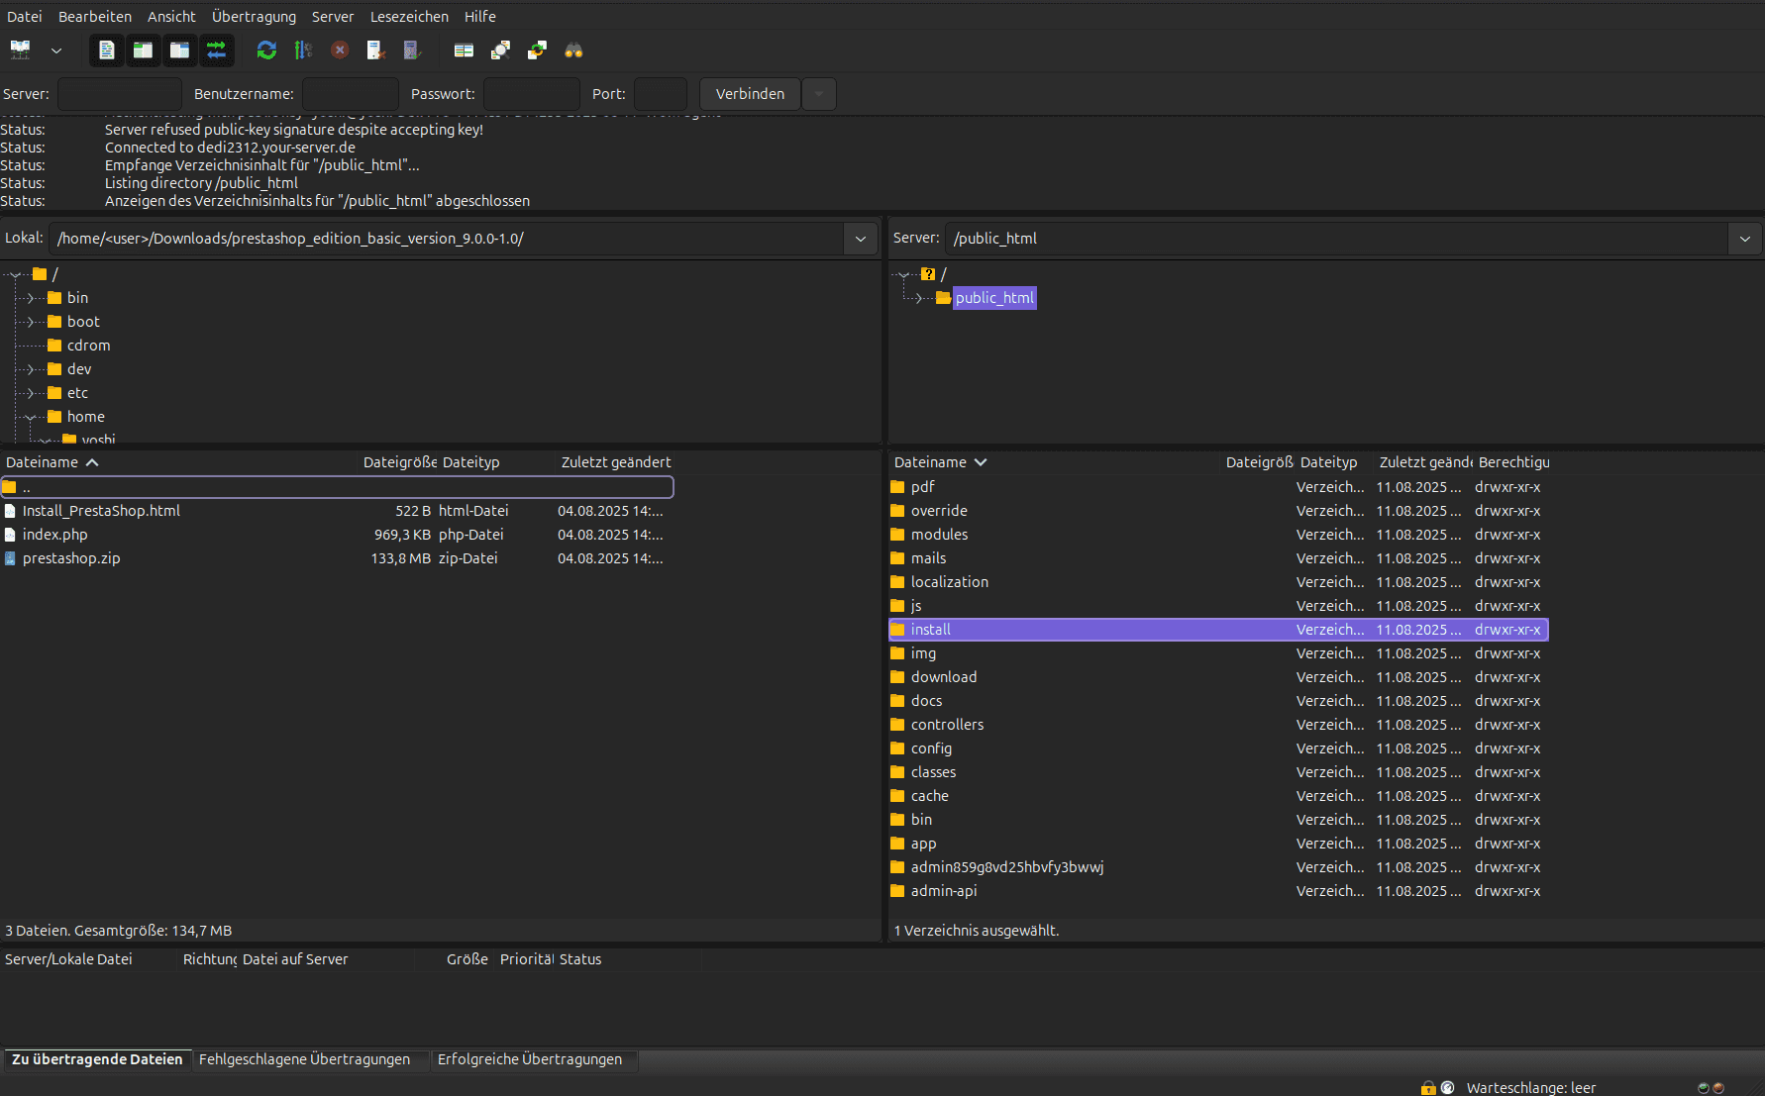The image size is (1765, 1096).
Task: Sort remote files by Dateiname header
Action: [x=930, y=462]
